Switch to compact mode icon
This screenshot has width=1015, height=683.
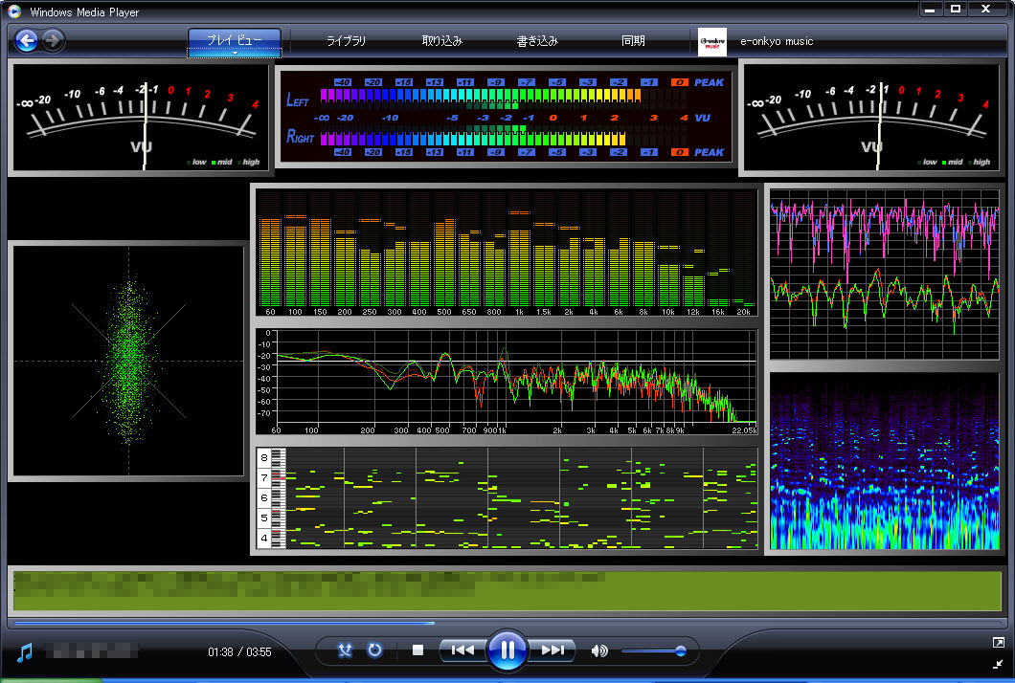click(999, 662)
